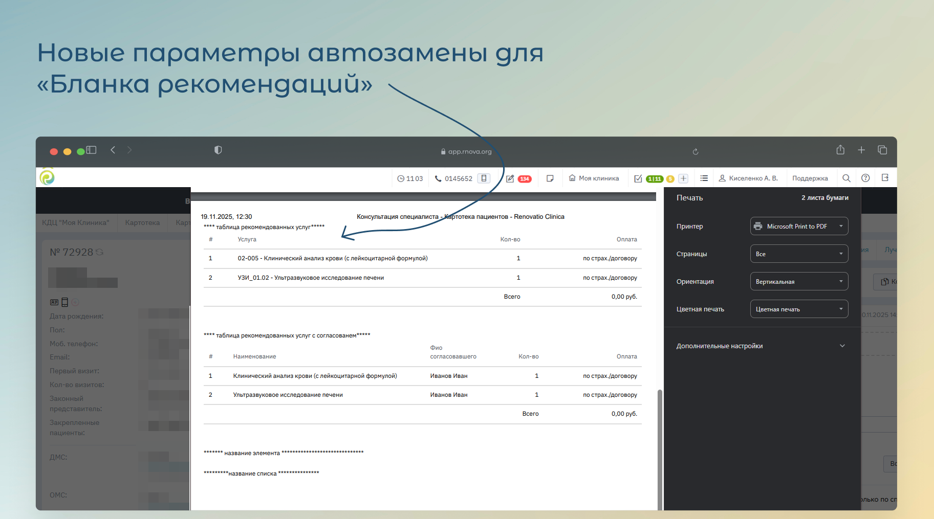
Task: Click the Моя клиника button
Action: 594,178
